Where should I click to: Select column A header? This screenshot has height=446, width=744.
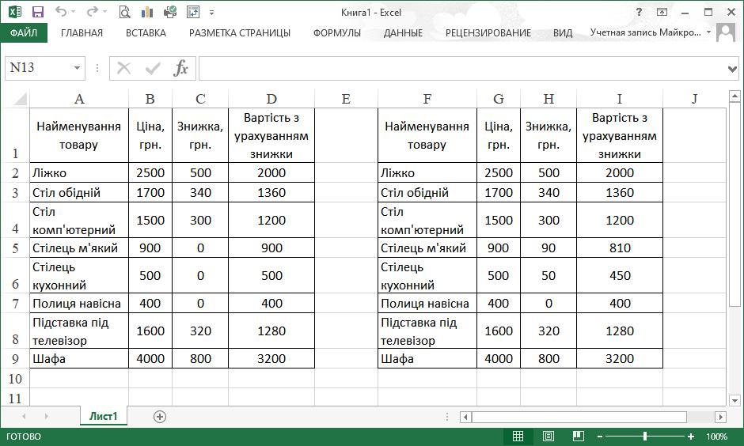(79, 99)
